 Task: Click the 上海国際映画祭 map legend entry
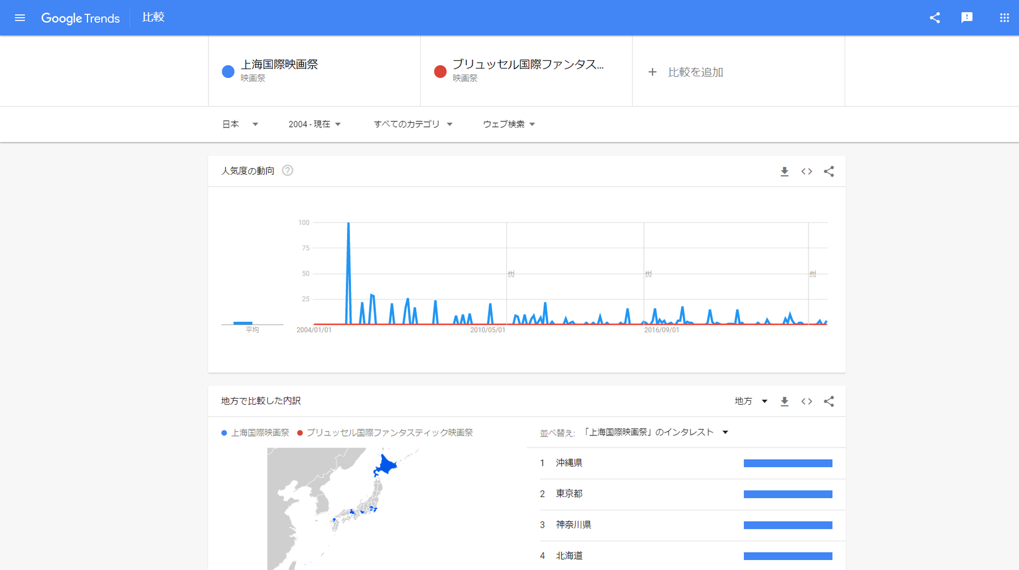pyautogui.click(x=255, y=433)
